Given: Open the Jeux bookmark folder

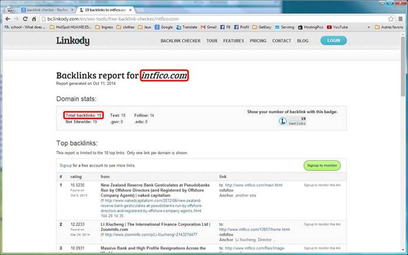Looking at the screenshot, I should point(147,27).
